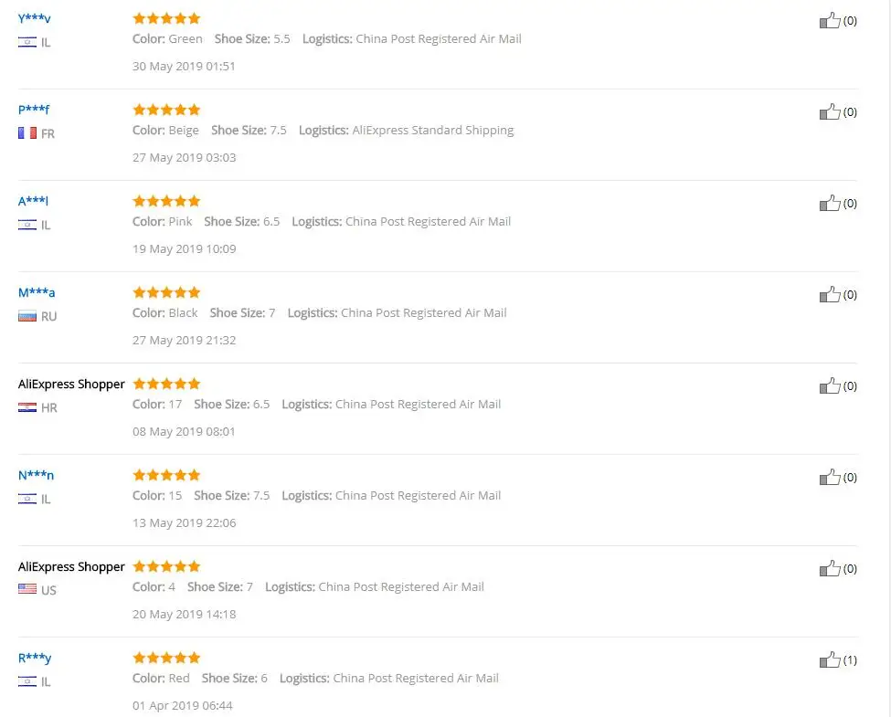Open reviewer A***l's profile
This screenshot has height=717, width=891.
coord(33,201)
